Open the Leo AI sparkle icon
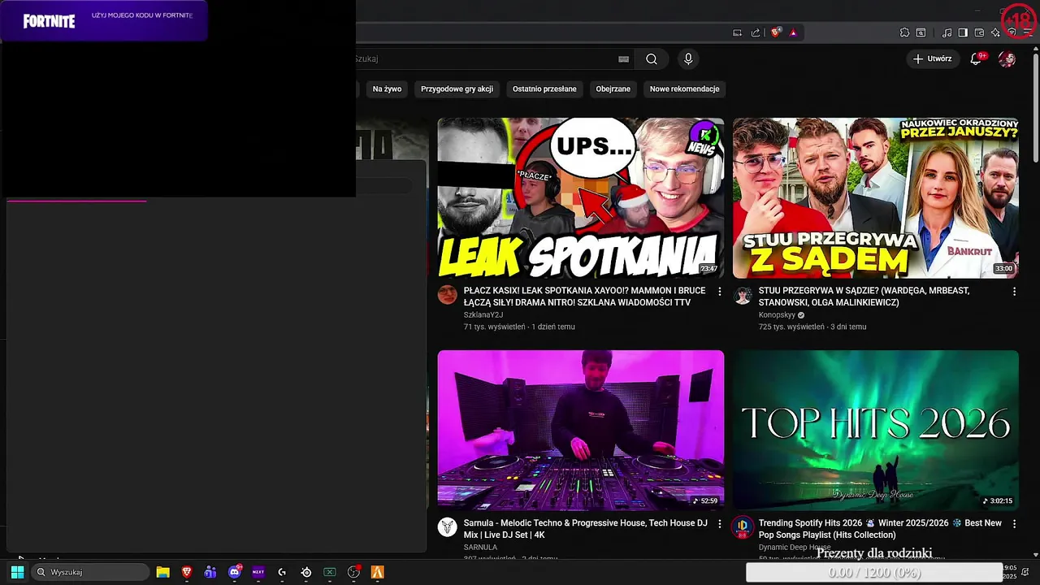This screenshot has width=1040, height=585. pos(995,32)
